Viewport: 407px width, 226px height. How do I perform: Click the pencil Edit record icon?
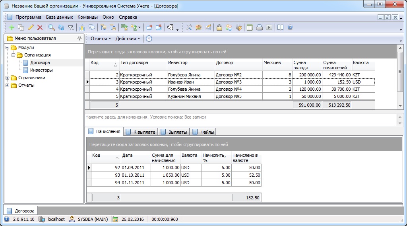click(31, 27)
